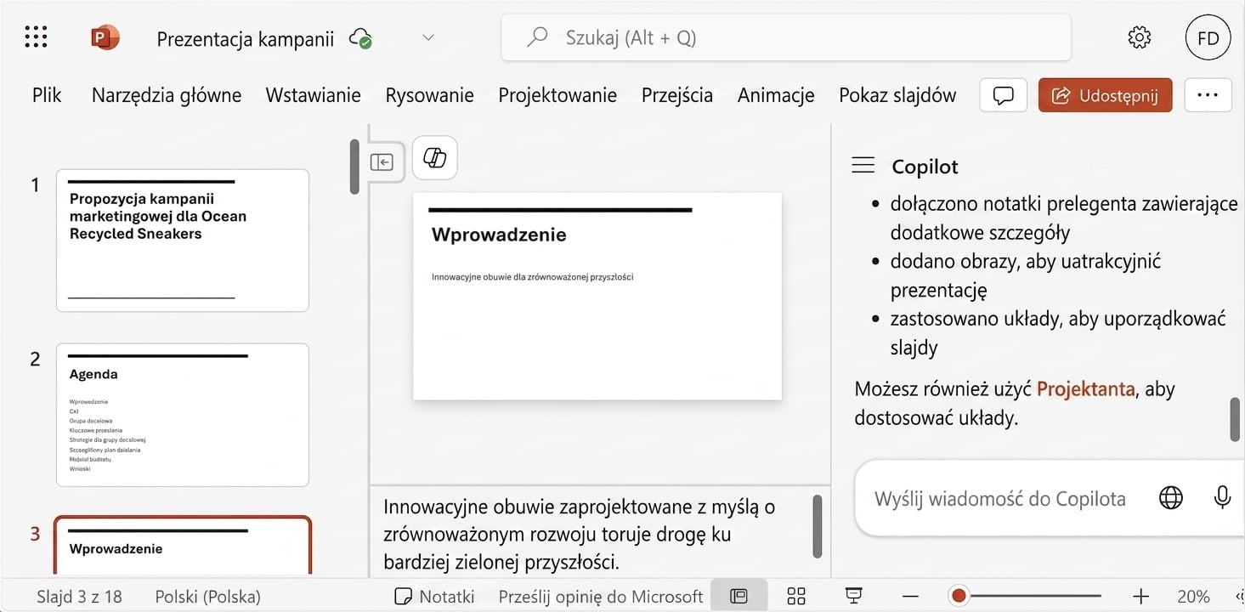Open the FD account avatar
The image size is (1245, 612).
pyautogui.click(x=1208, y=37)
